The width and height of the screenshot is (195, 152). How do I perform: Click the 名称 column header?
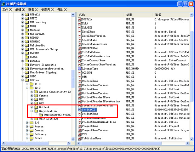[101, 15]
